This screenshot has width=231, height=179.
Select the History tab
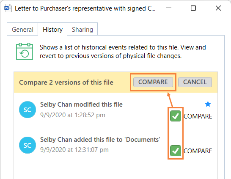point(52,29)
